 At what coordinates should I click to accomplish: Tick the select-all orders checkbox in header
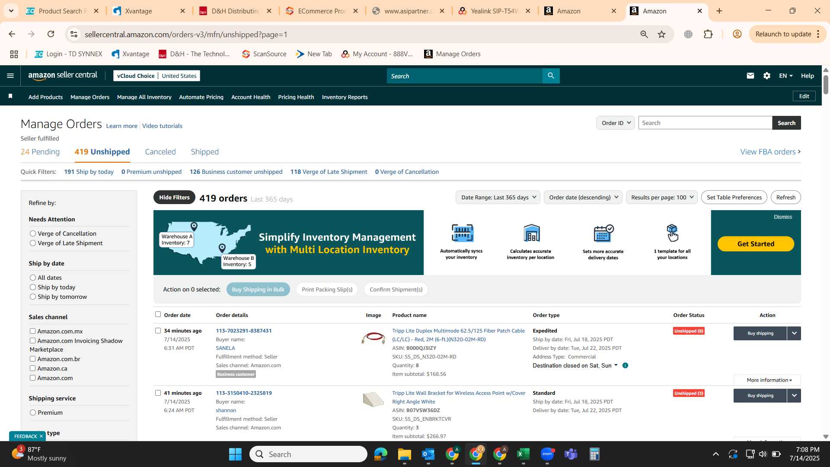point(158,314)
